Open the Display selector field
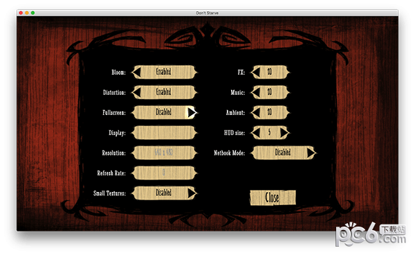415x255 pixels. pyautogui.click(x=165, y=132)
